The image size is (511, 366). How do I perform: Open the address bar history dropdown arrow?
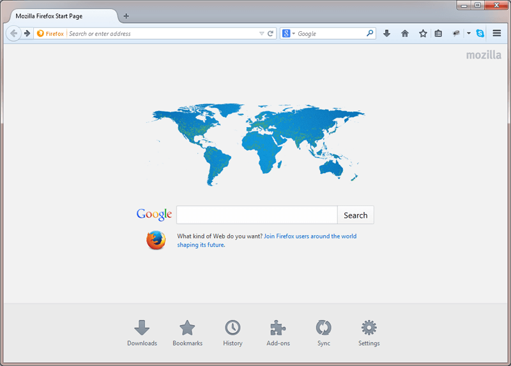click(261, 34)
